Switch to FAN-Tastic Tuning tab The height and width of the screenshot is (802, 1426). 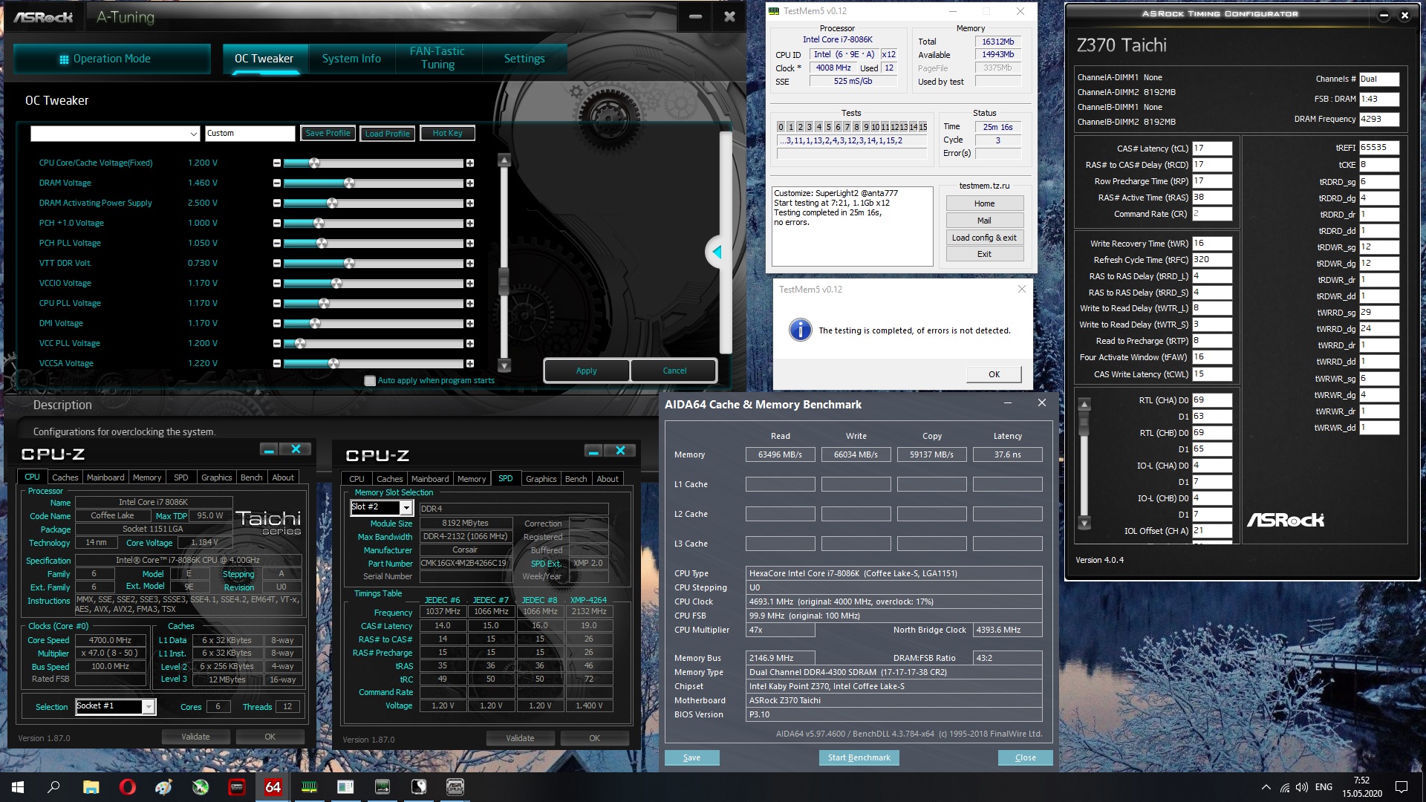click(437, 58)
